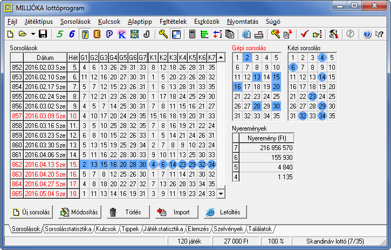Click the draws table scroll-up arrow
Image resolution: width=391 pixels, height=250 pixels.
221,57
